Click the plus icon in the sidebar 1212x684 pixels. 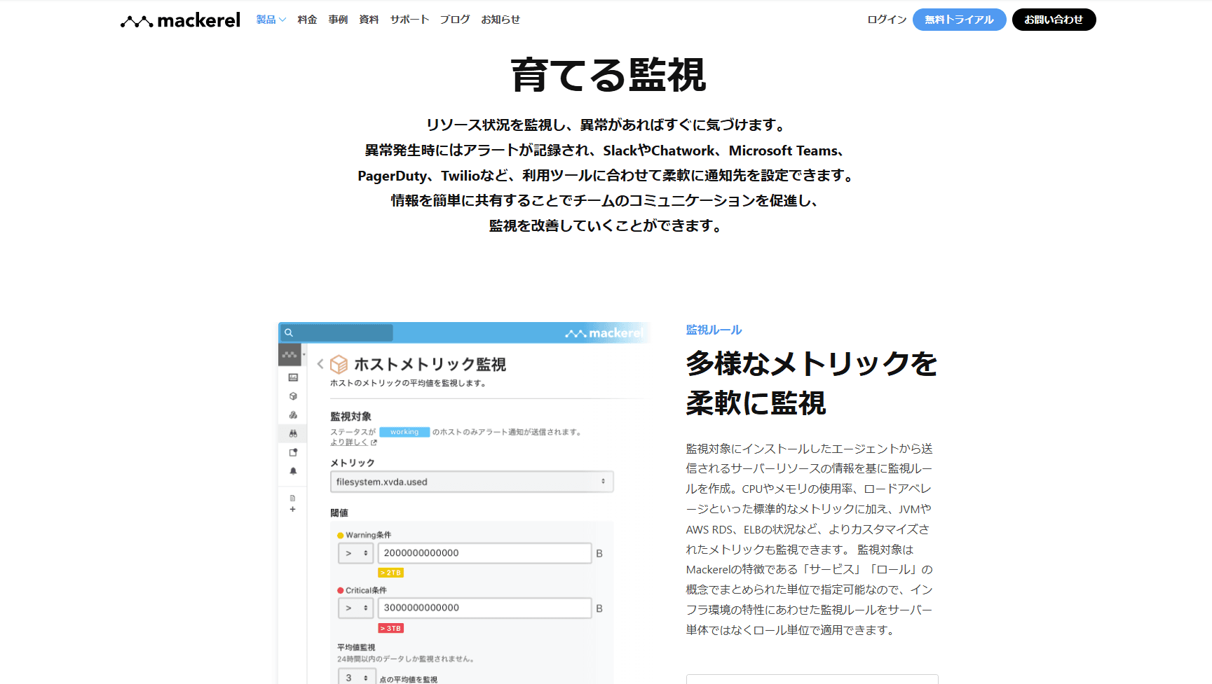[293, 510]
